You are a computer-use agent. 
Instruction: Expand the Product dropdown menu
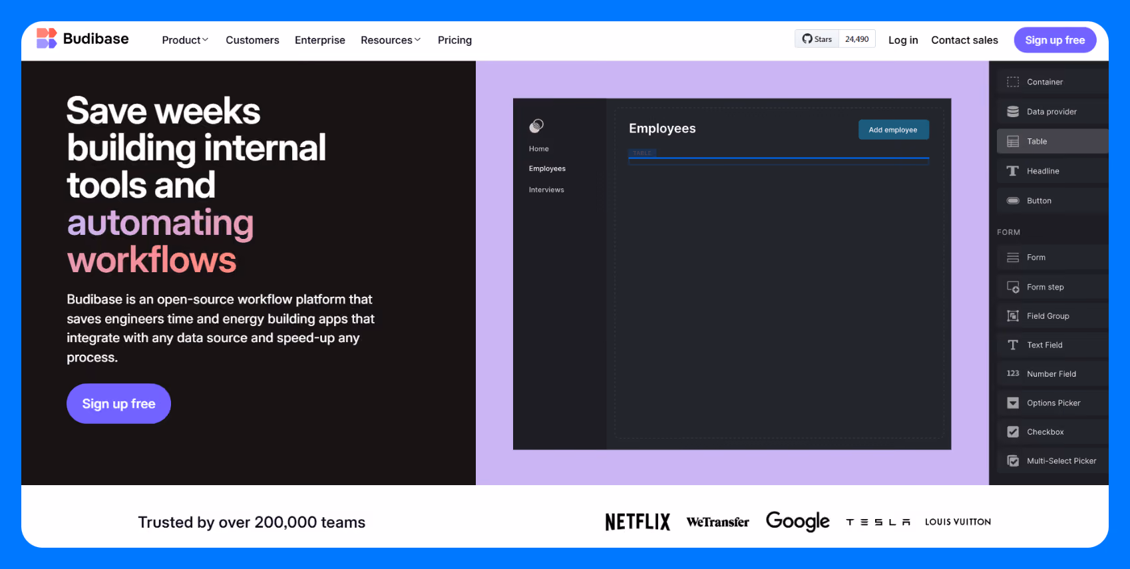point(185,40)
